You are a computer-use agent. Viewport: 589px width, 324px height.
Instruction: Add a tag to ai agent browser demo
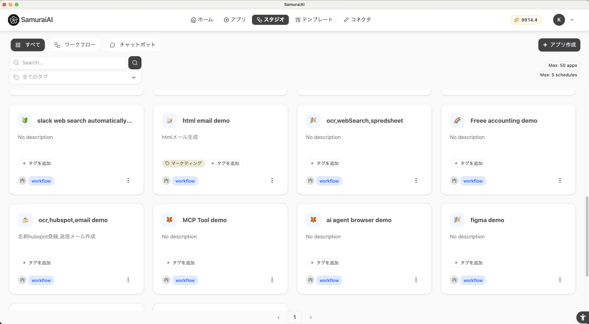[x=324, y=263]
